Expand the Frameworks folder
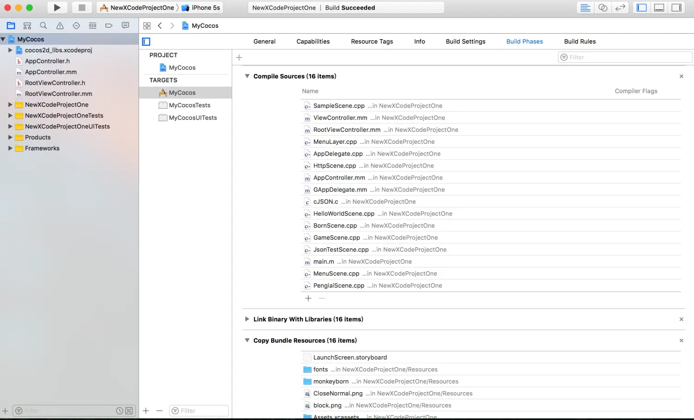 10,148
